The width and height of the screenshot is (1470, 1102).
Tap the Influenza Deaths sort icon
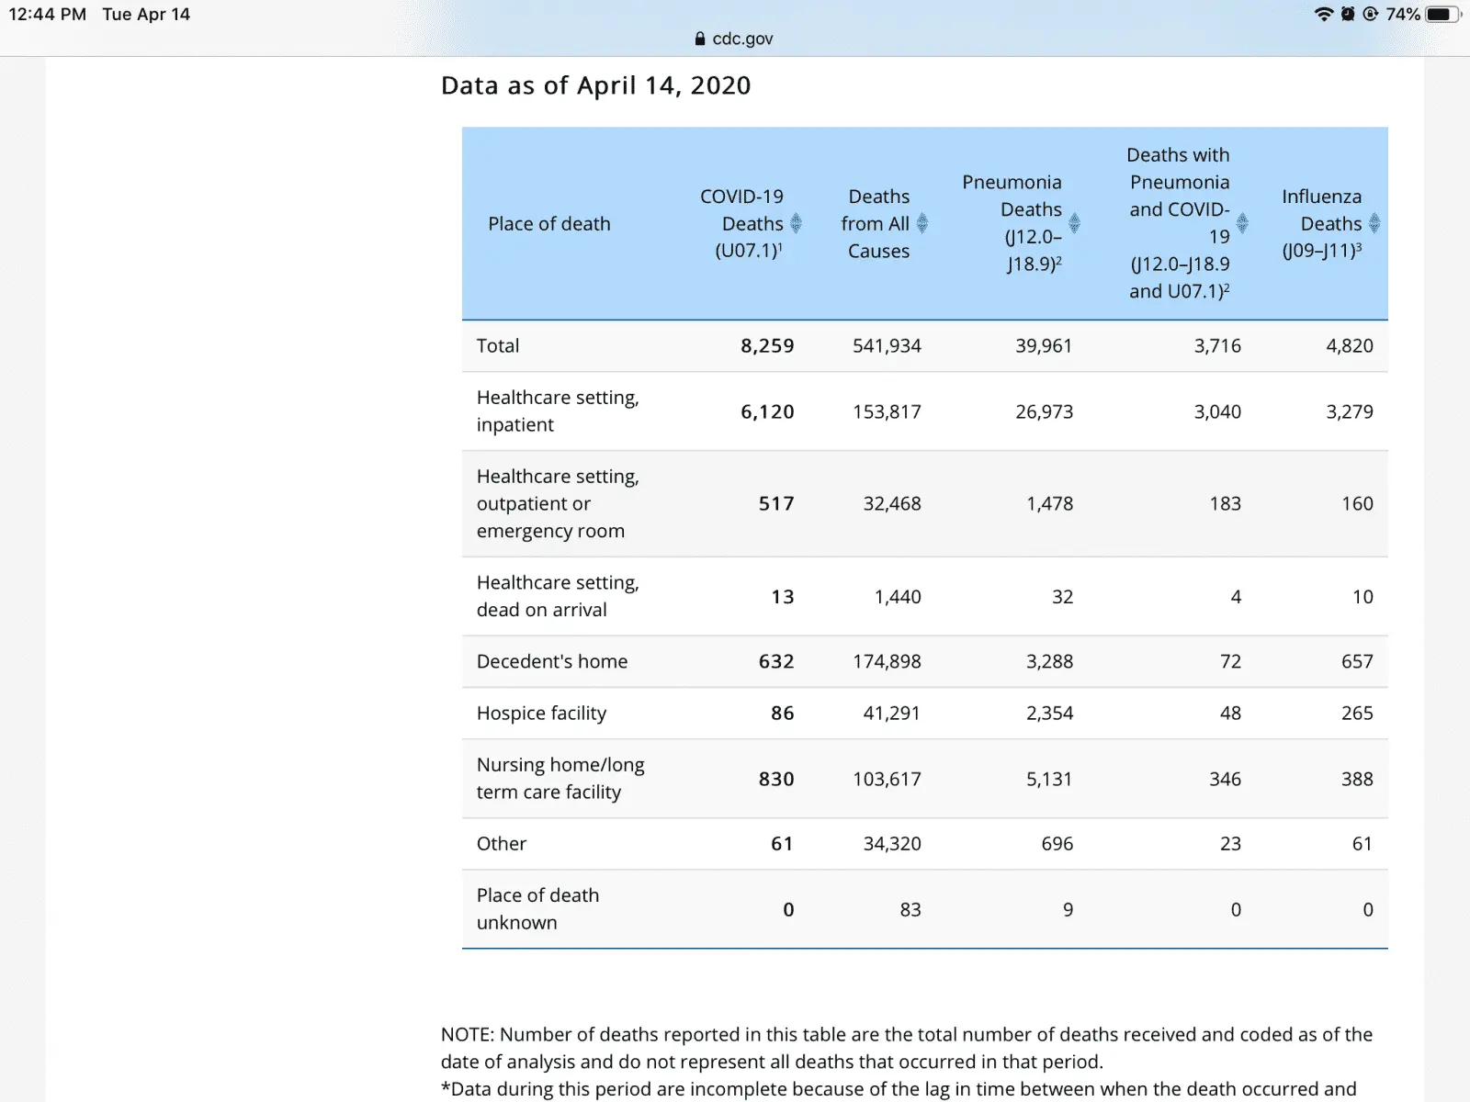click(1374, 223)
